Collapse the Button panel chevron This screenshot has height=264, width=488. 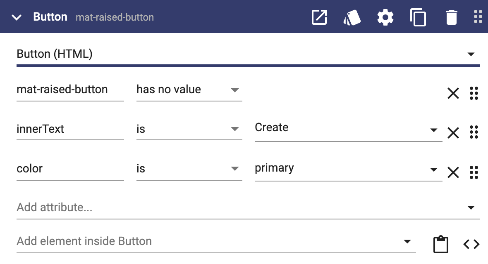17,17
